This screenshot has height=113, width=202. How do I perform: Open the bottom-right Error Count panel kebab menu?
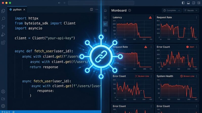pos(196,106)
